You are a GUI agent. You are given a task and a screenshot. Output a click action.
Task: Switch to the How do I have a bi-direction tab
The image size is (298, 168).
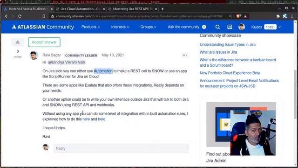[x=28, y=9]
